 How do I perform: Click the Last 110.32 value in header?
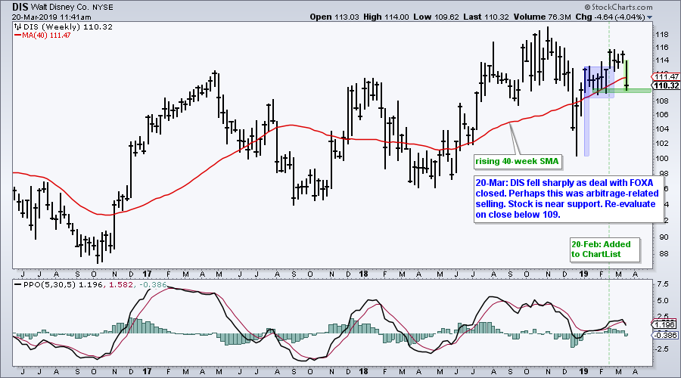pos(486,17)
